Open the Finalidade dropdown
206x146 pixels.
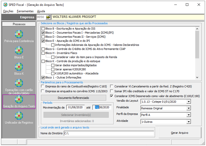pyautogui.click(x=189, y=108)
